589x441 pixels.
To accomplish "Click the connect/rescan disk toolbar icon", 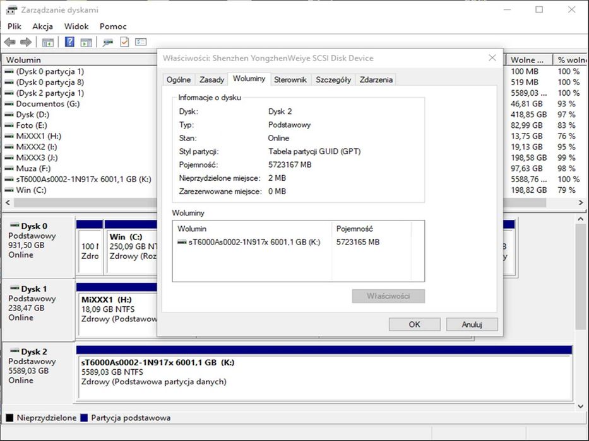I will tap(108, 42).
